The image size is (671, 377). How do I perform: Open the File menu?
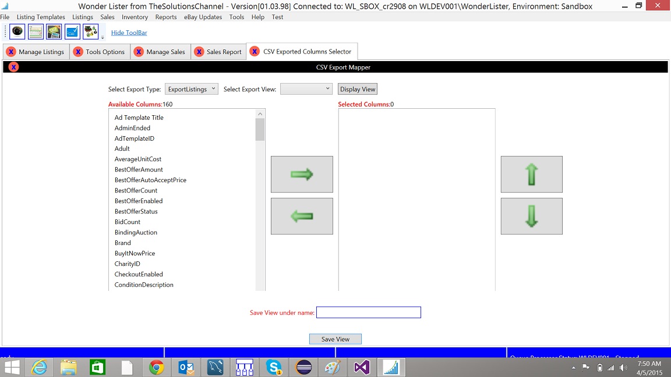point(5,17)
